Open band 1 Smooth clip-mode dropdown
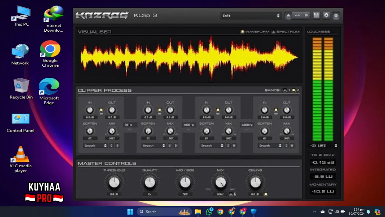Screen dimensions: 385x217 95,146
